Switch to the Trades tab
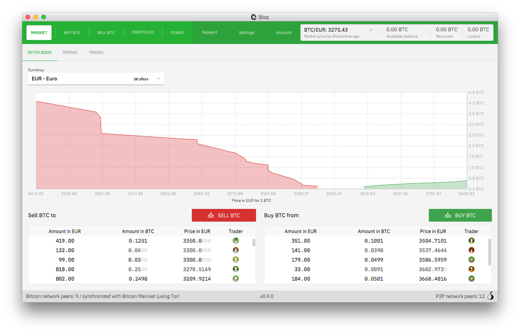The width and height of the screenshot is (520, 334). pos(96,52)
